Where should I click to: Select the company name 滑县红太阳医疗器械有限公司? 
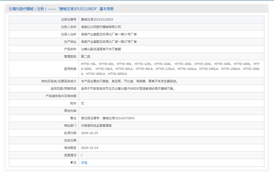click(x=101, y=27)
